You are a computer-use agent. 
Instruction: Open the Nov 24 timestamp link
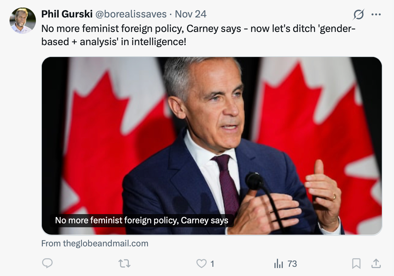tap(190, 14)
